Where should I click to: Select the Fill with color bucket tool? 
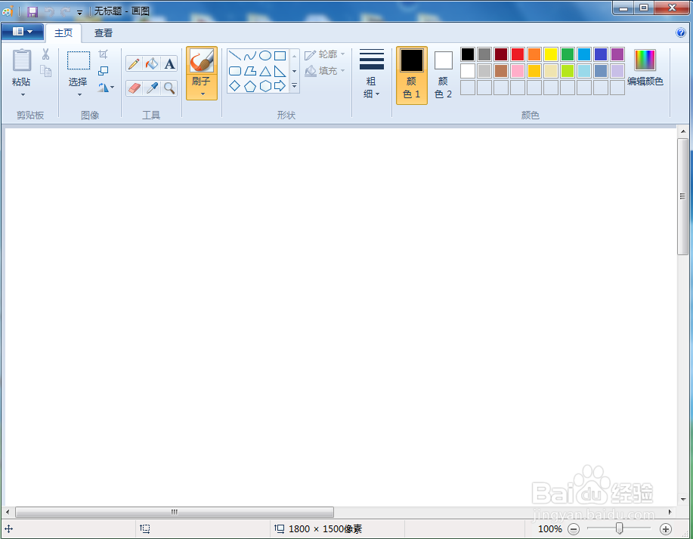[x=152, y=64]
